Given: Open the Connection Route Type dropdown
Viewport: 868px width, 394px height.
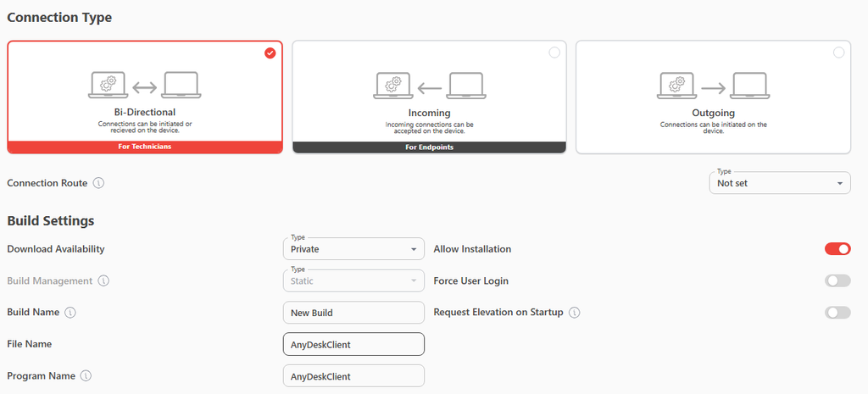Looking at the screenshot, I should (780, 183).
